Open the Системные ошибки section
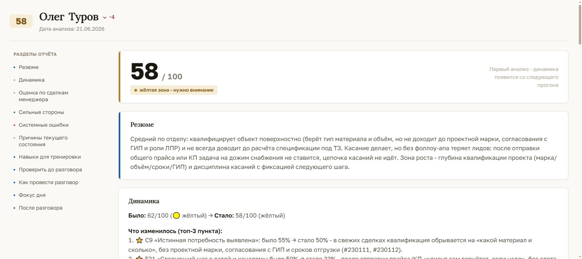582x259 pixels. pos(44,125)
